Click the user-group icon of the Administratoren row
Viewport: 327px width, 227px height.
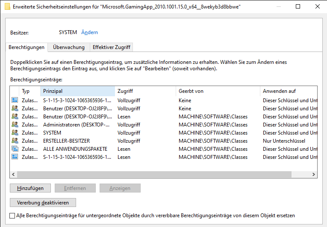pos(15,124)
